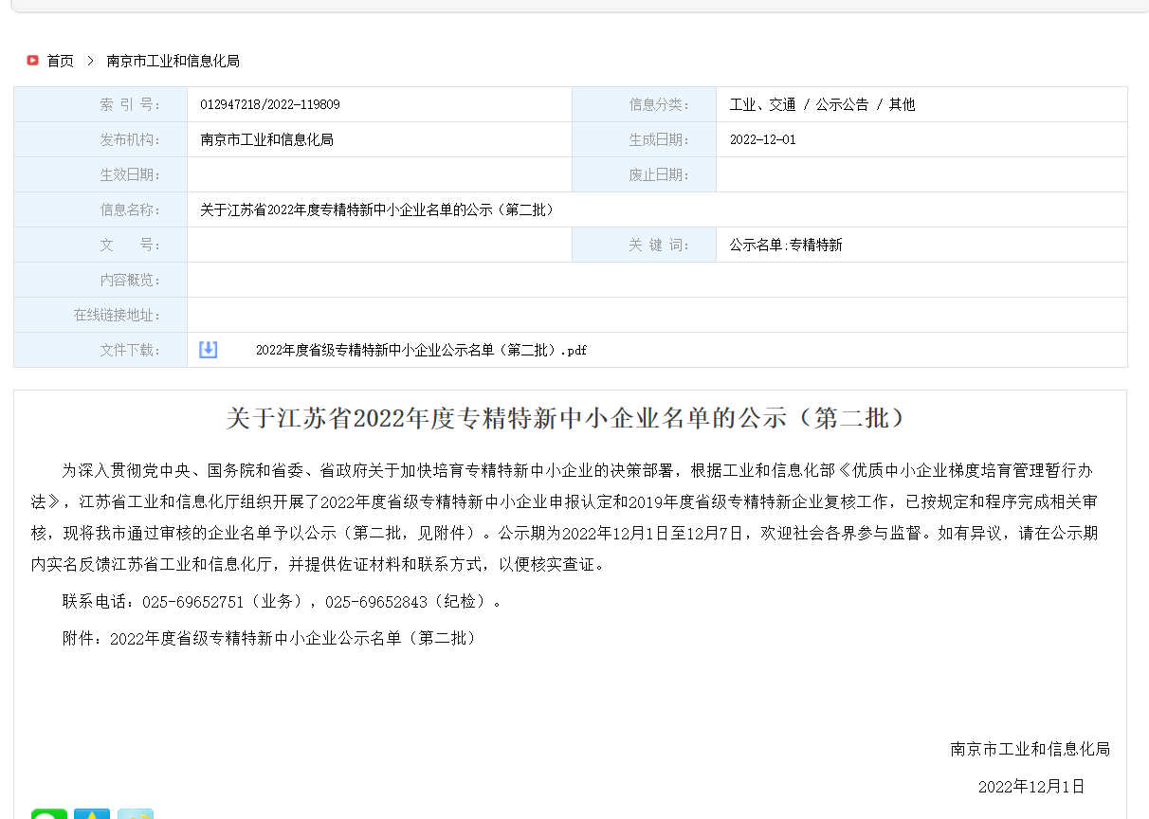Select info name 关于江苏省2022年度专精特新中小企业名单的公示 in table

pyautogui.click(x=377, y=209)
